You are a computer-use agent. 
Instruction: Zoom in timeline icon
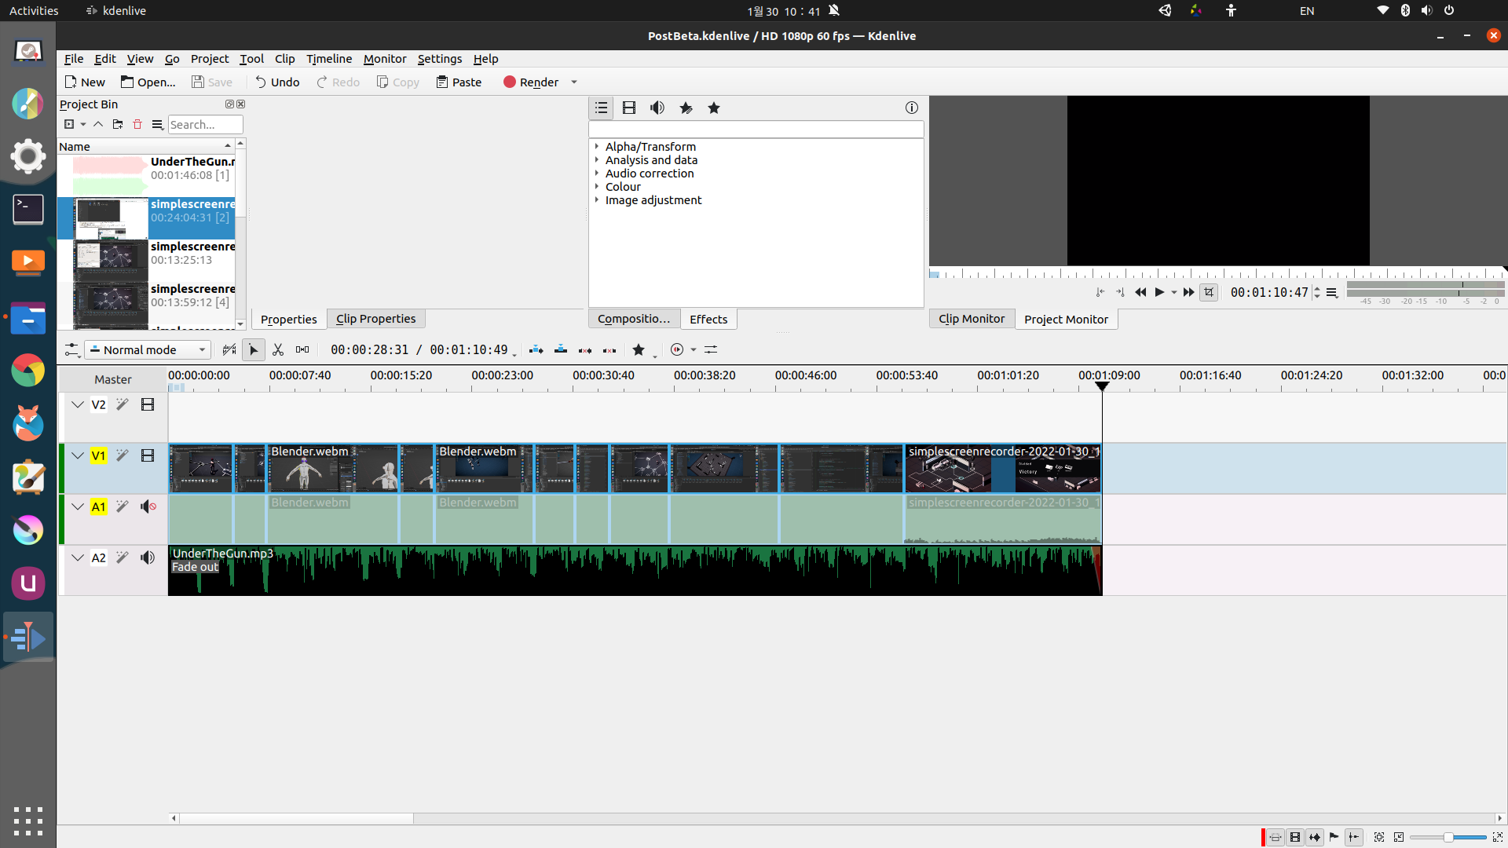pos(1498,837)
